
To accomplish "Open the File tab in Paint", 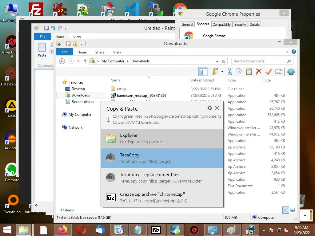I will (42, 37).
